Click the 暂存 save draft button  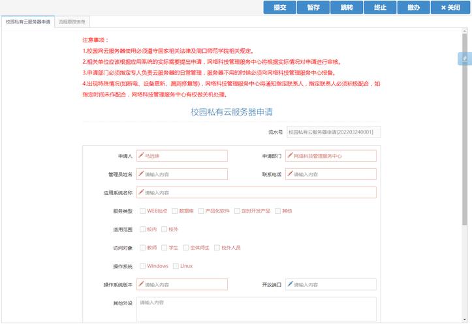pyautogui.click(x=313, y=8)
